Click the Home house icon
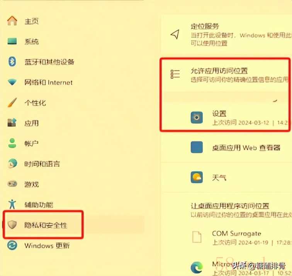The height and width of the screenshot is (276, 292). click(x=12, y=21)
